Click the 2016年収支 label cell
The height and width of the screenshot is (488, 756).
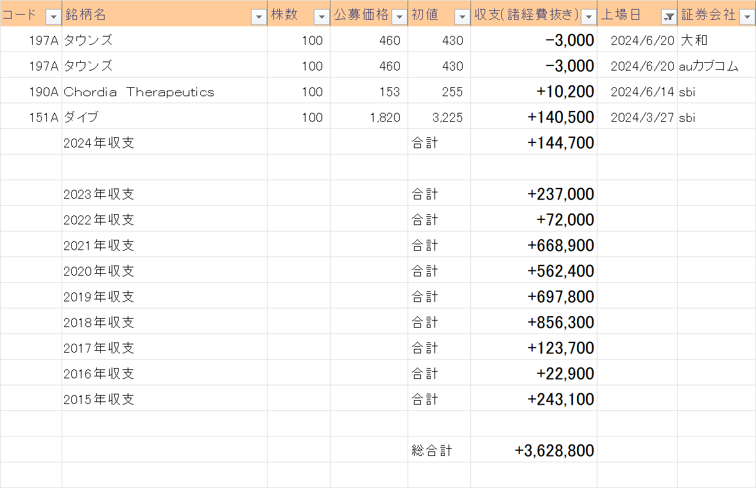click(x=164, y=373)
